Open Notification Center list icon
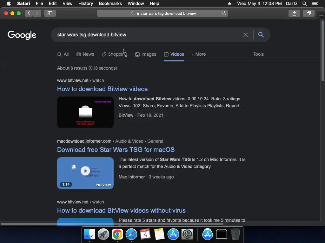Screen dimensions: 325x243 tap(315, 3)
